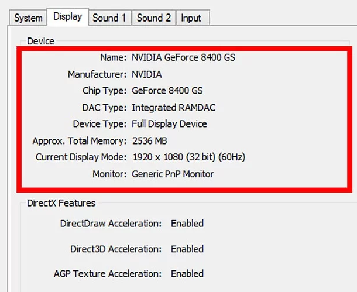Image resolution: width=357 pixels, height=292 pixels.
Task: Click the Full Display Device text
Action: 169,124
